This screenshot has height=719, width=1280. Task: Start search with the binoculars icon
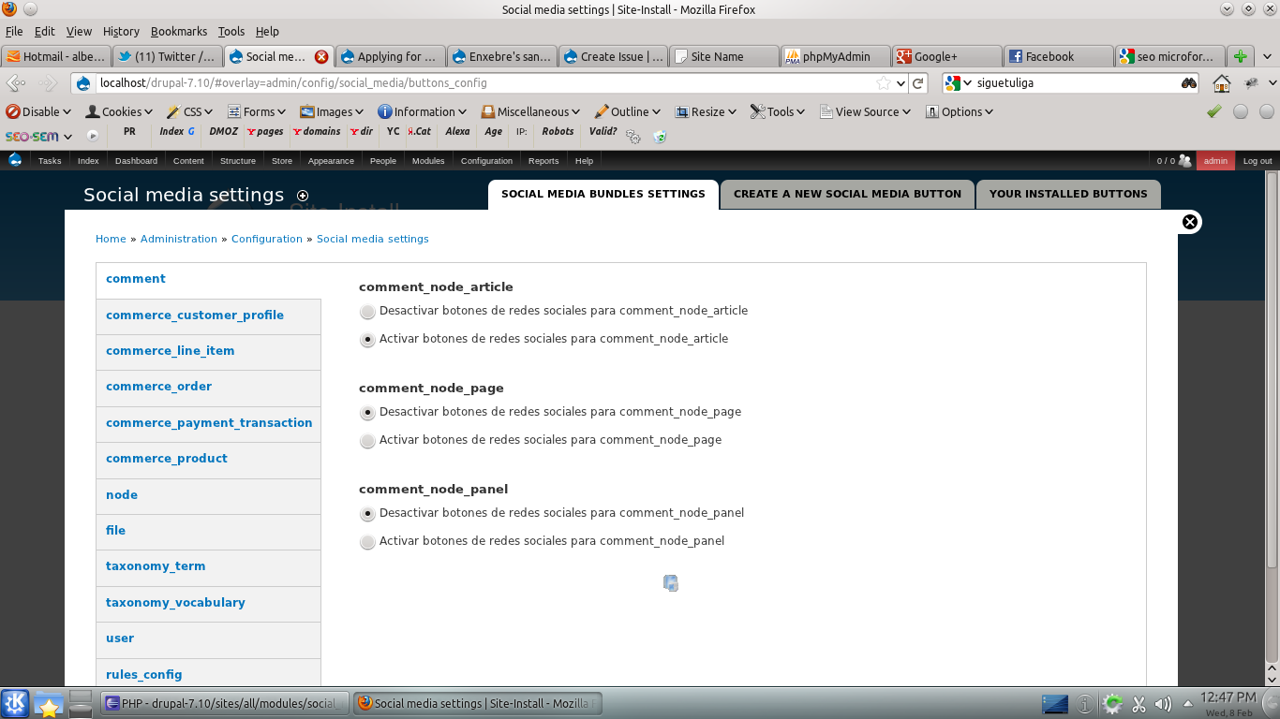click(1189, 83)
